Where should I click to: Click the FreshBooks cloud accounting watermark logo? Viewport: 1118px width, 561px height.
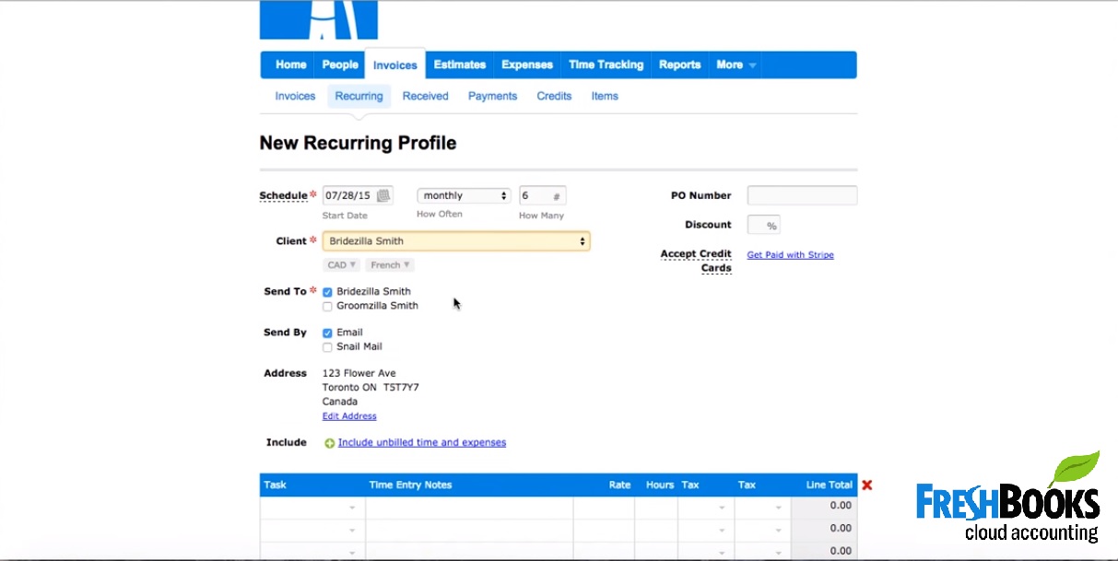pos(1007,502)
